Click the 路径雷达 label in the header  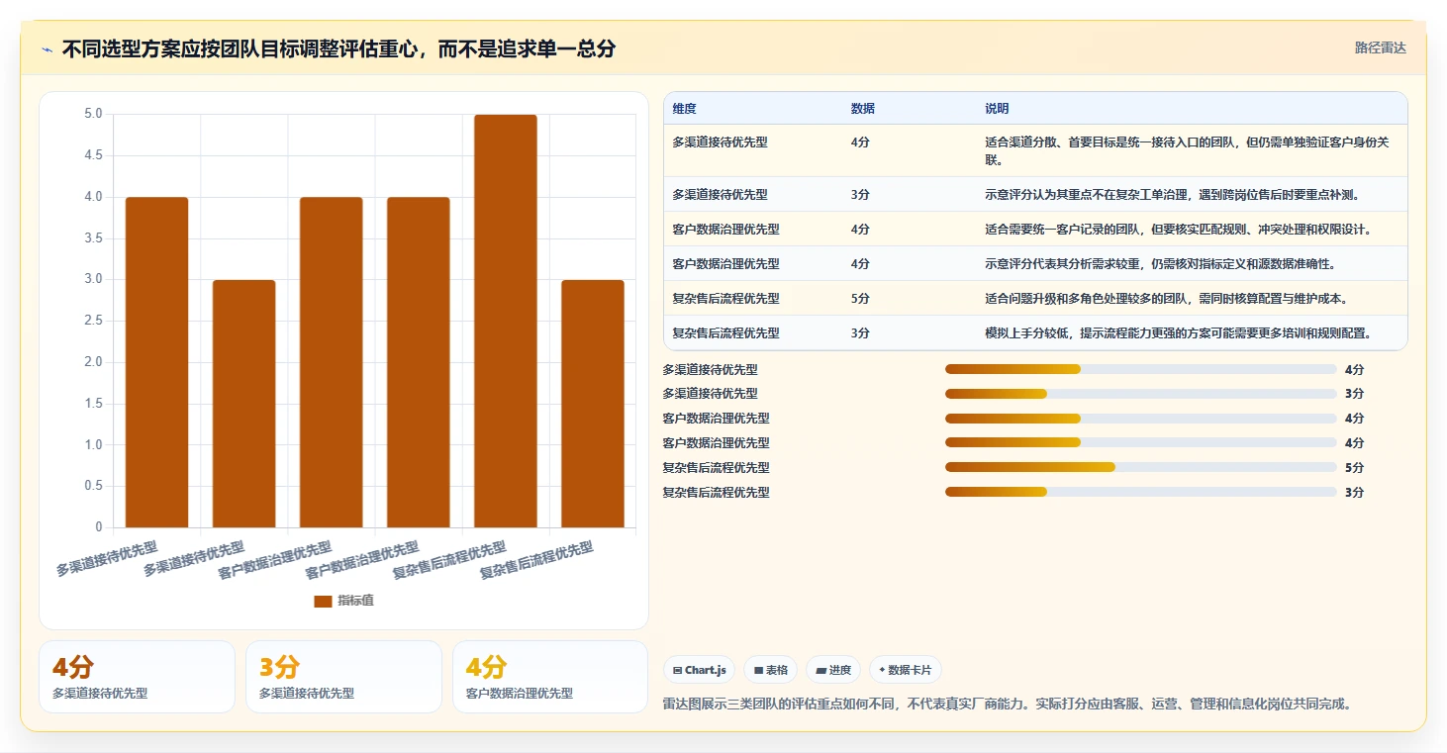[1381, 47]
